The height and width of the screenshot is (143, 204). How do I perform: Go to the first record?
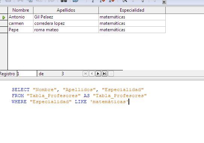click(85, 74)
